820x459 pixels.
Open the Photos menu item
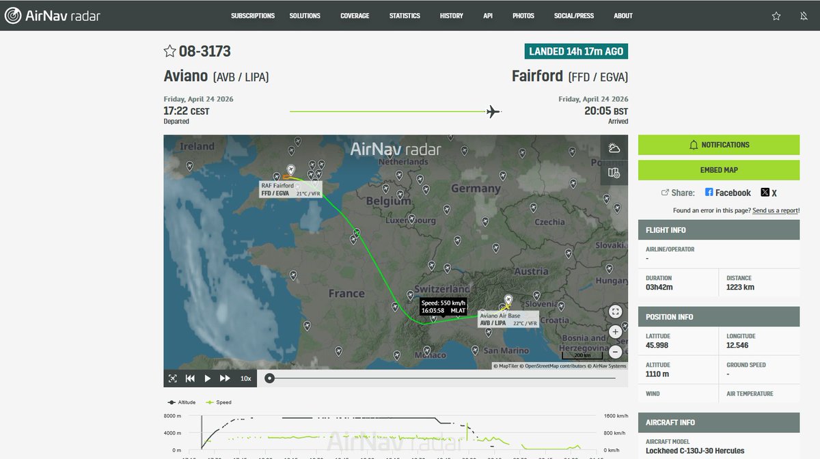coord(523,16)
